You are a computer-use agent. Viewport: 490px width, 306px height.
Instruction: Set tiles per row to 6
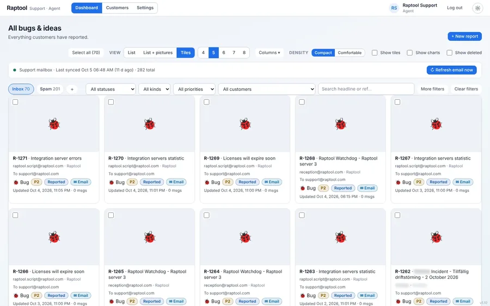(224, 52)
